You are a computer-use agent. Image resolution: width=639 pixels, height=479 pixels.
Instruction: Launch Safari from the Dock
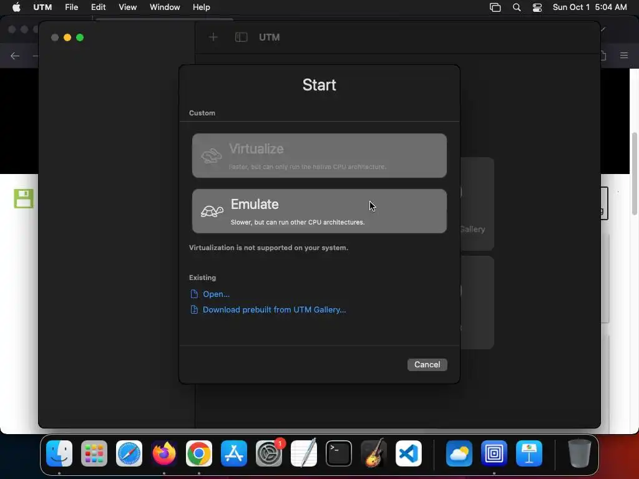click(129, 453)
